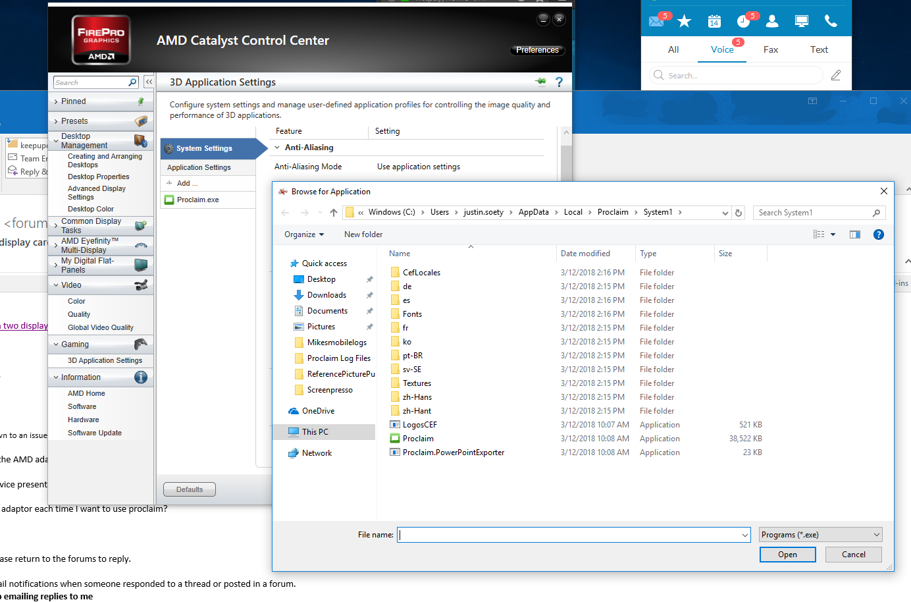Open the clock history icon with badge
The image size is (911, 602).
(743, 22)
